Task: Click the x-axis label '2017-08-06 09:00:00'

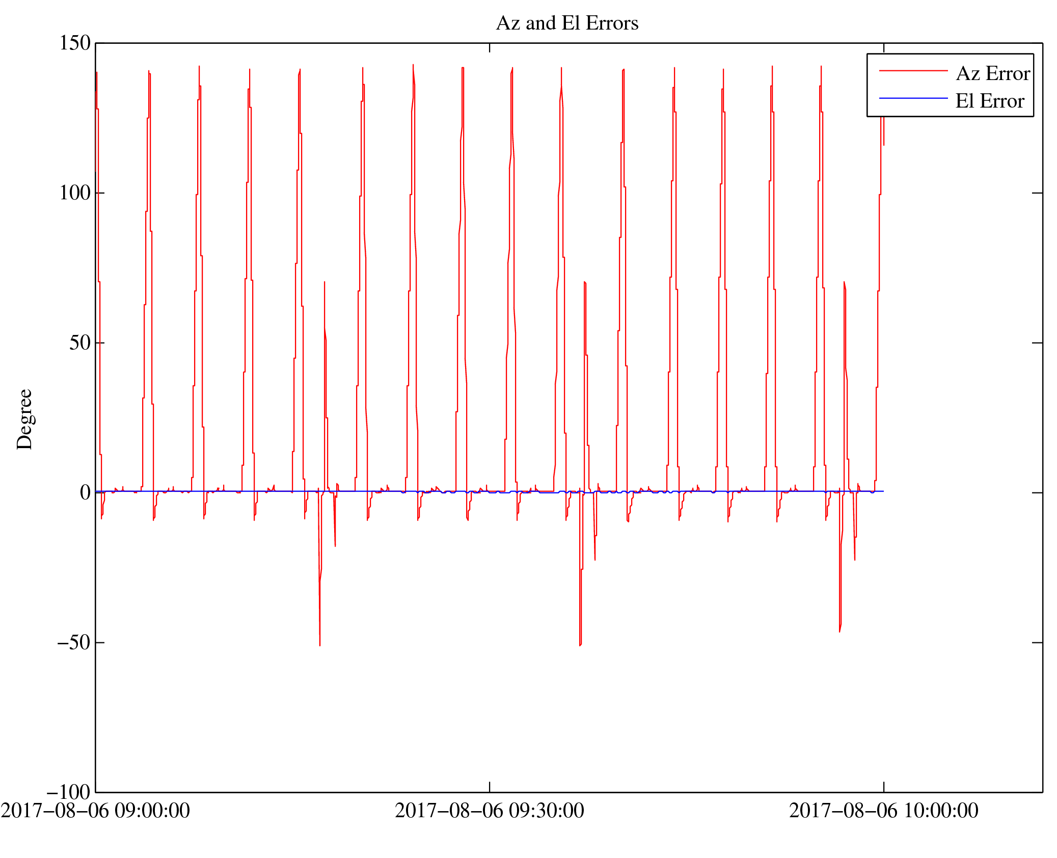Action: pos(95,811)
